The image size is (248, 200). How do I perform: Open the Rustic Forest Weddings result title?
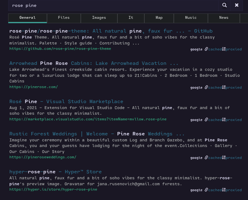pos(97,134)
